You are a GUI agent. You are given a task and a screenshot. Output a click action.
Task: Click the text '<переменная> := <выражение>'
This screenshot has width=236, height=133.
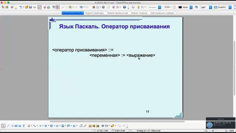coord(122,55)
